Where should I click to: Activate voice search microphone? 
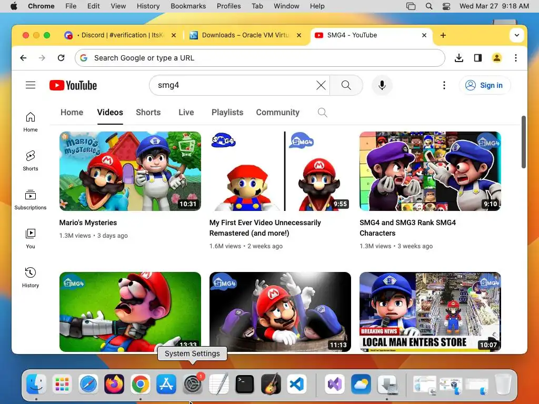pyautogui.click(x=382, y=85)
